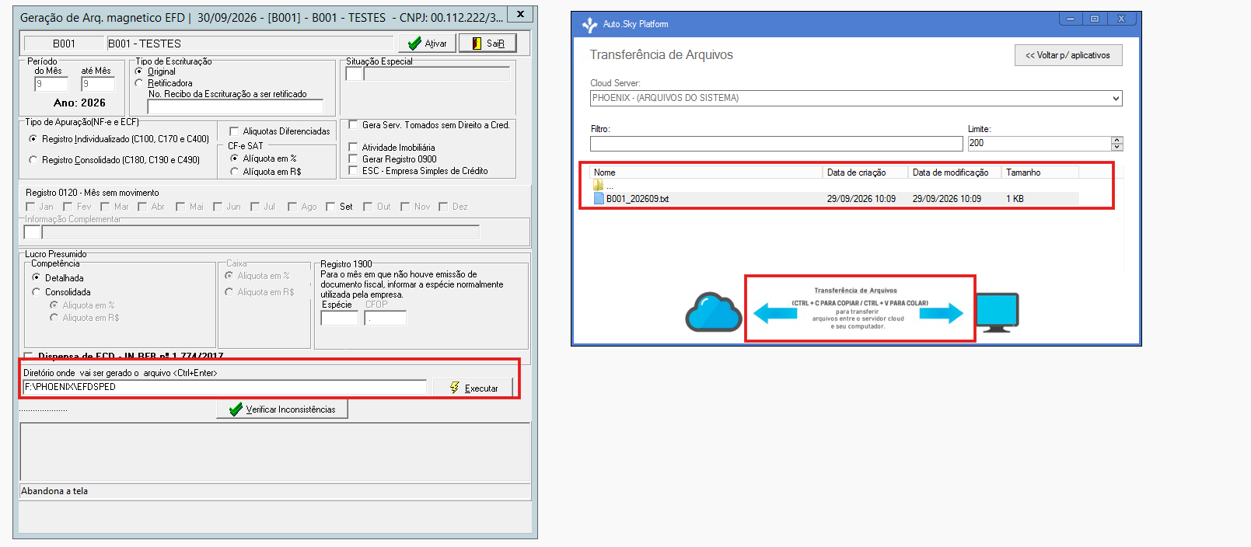Sort file list by Data de criação
1251x547 pixels.
click(x=865, y=172)
